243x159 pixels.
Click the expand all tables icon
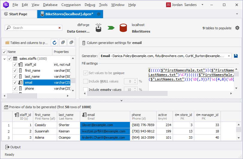click(x=63, y=42)
